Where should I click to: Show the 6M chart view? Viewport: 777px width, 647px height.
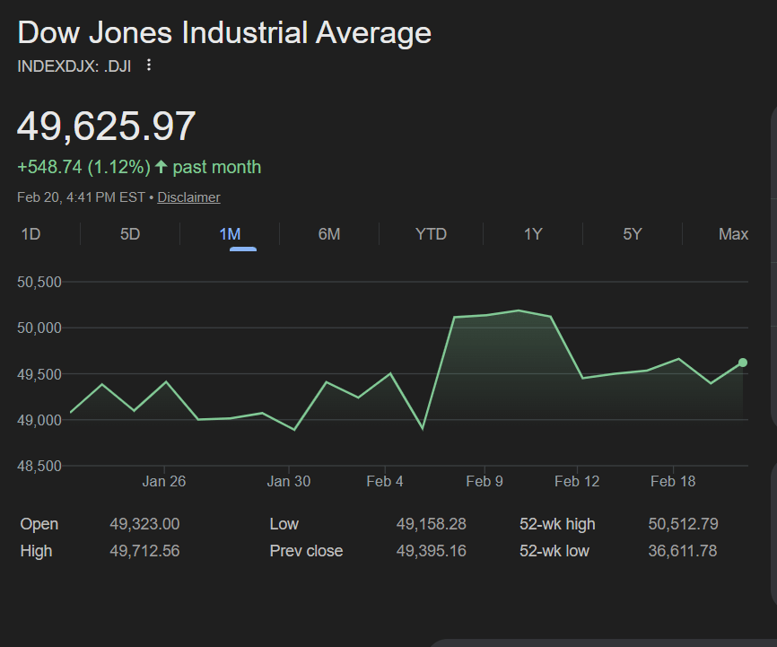click(x=329, y=234)
